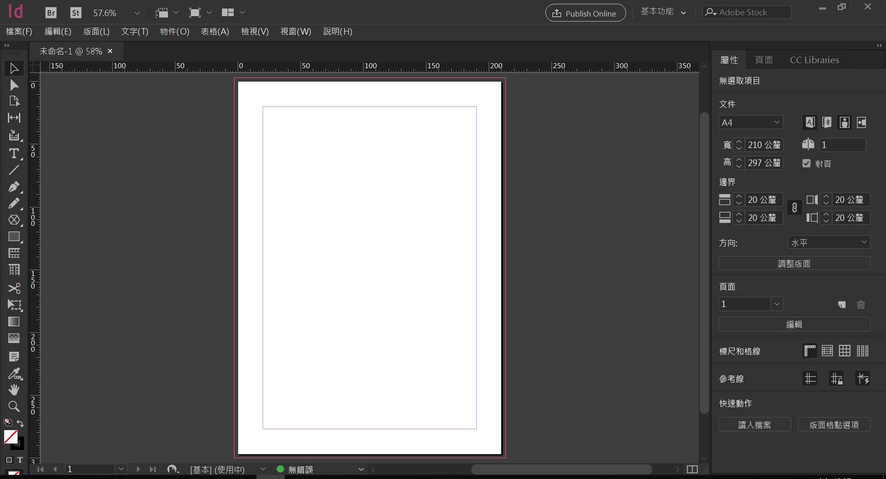Open Adobe Stock via St icon
Screen dimensions: 886x479
pyautogui.click(x=76, y=12)
